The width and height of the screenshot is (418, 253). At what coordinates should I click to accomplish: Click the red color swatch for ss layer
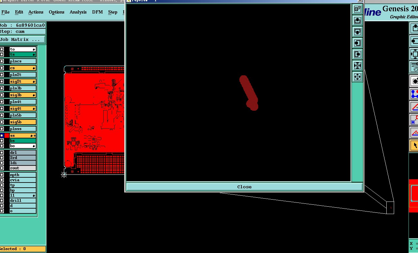click(7, 136)
